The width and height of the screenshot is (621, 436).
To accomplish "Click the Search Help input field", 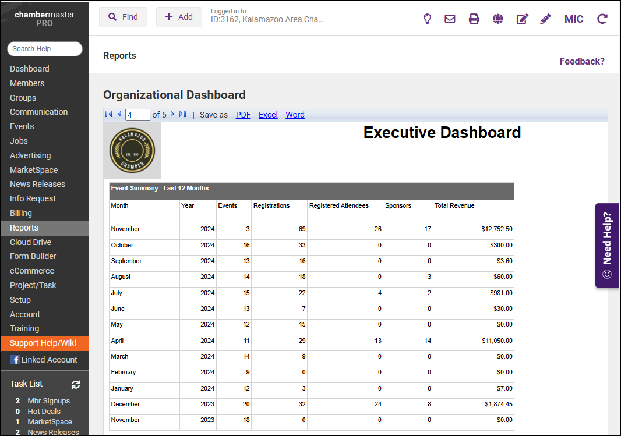I will click(x=45, y=49).
